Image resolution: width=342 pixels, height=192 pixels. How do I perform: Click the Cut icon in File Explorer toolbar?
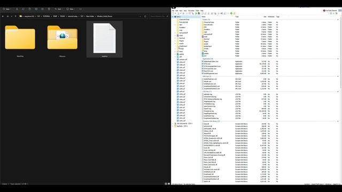(17, 9)
